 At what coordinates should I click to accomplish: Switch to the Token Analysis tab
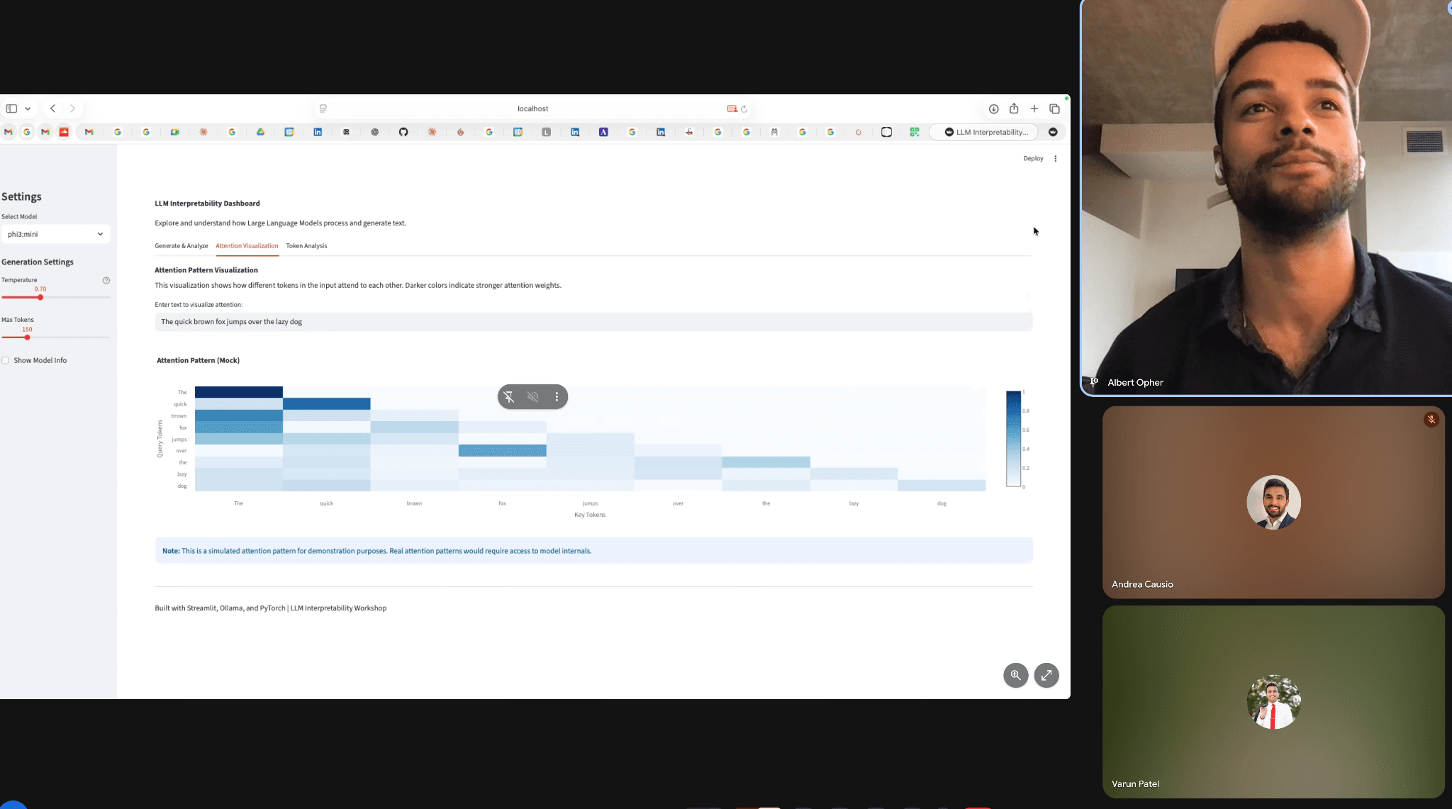306,246
